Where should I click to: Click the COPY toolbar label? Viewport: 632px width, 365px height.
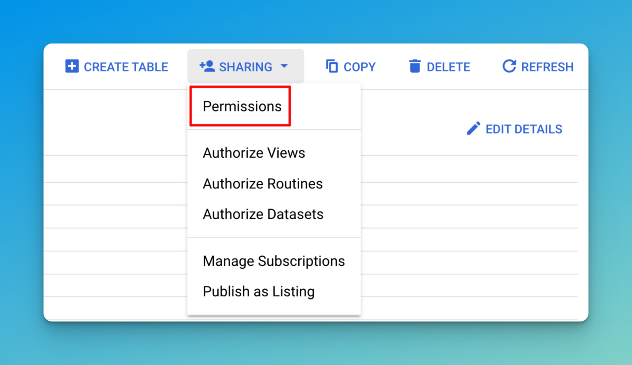tap(359, 67)
